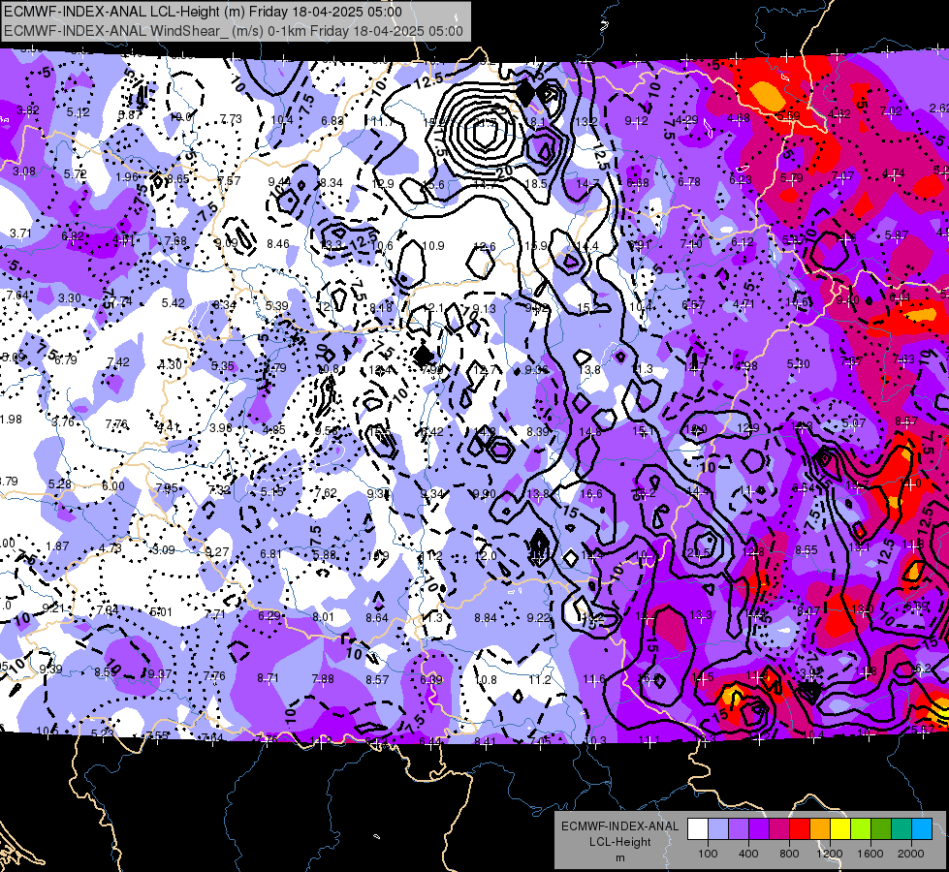The image size is (949, 872).
Task: Click the 7.62 grid value
Action: coord(326,492)
